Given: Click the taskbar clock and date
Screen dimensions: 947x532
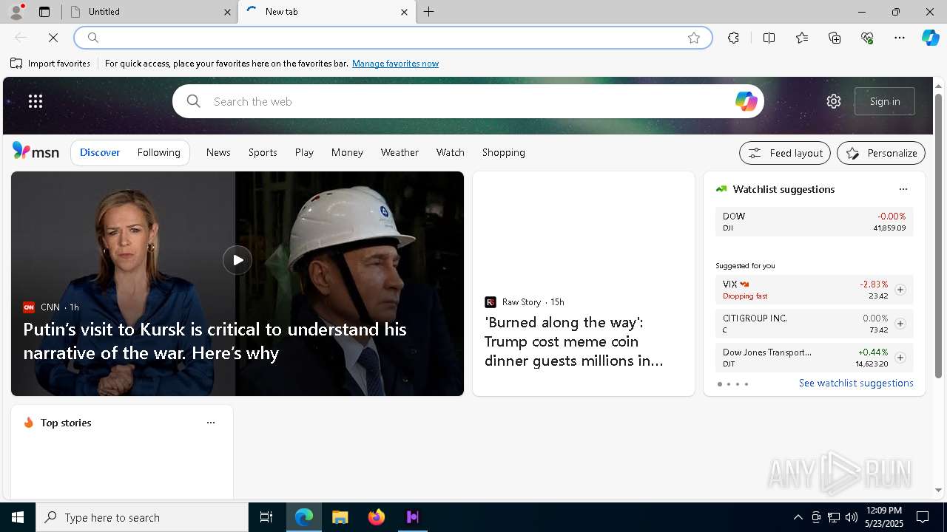Looking at the screenshot, I should [883, 517].
